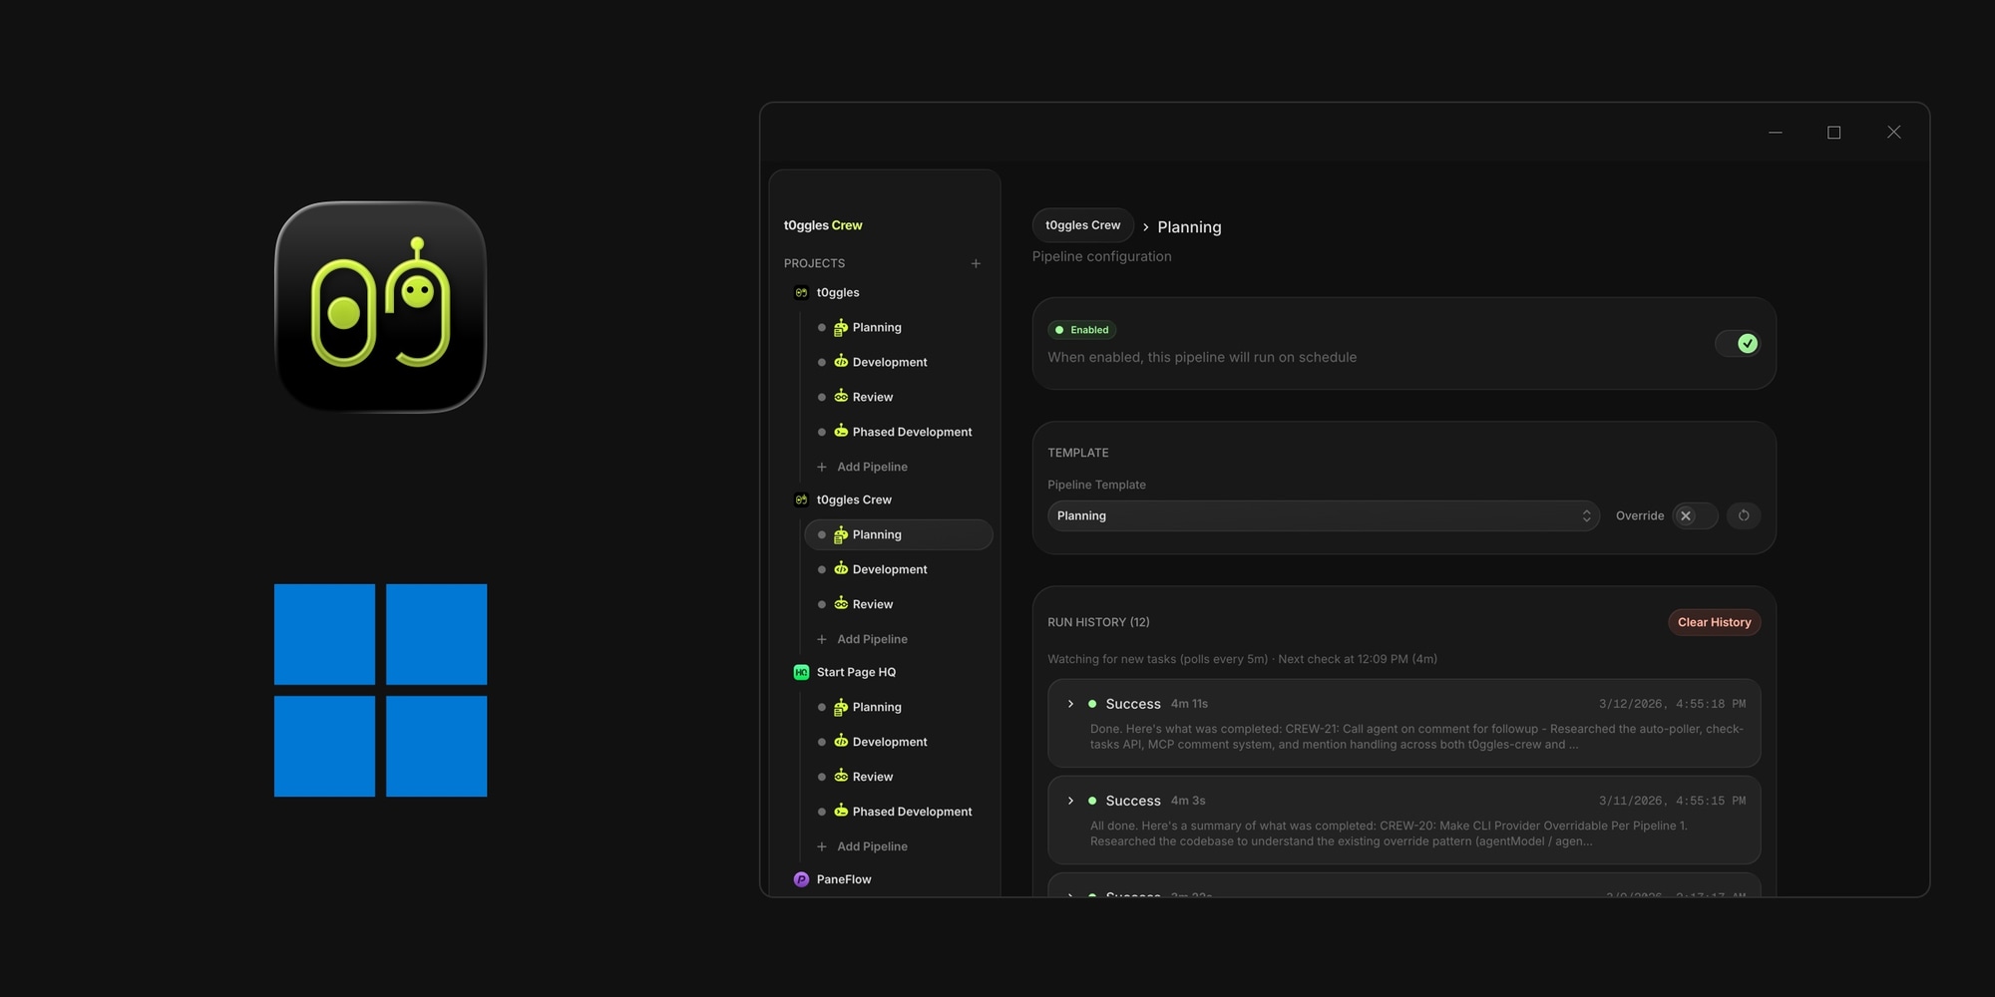Click the PROJECTS section header
1995x997 pixels.
coord(814,263)
